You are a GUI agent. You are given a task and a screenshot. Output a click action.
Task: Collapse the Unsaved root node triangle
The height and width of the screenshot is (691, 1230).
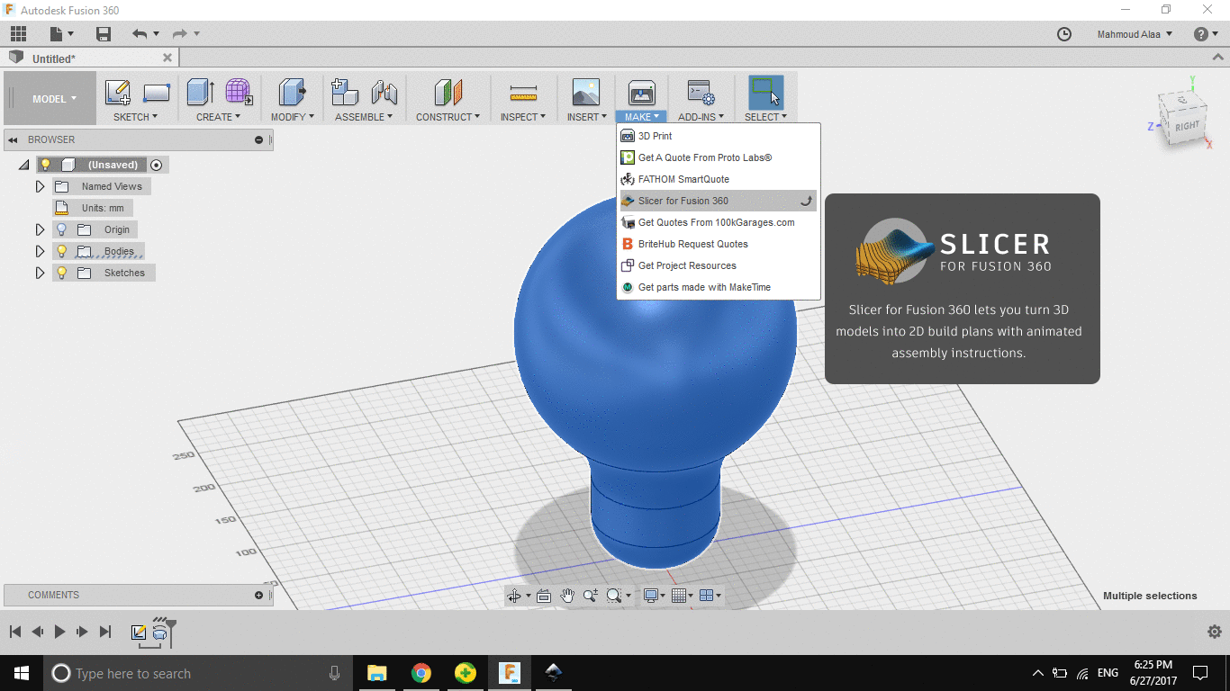point(23,166)
